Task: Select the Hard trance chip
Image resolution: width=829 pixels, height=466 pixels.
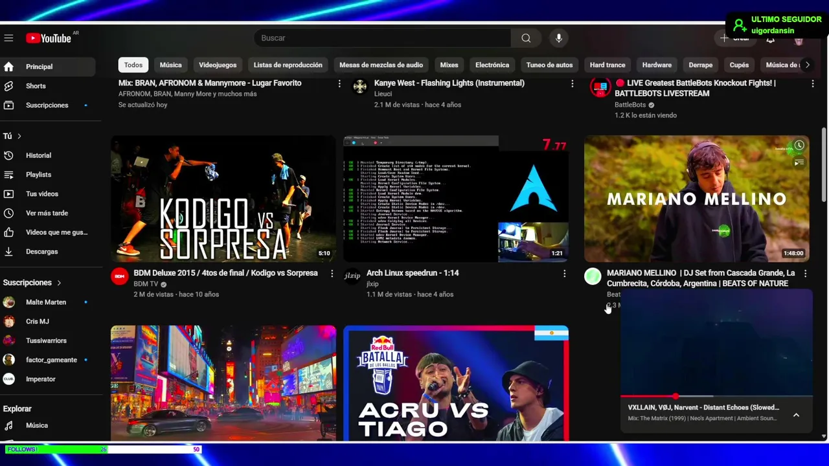Action: pos(608,65)
